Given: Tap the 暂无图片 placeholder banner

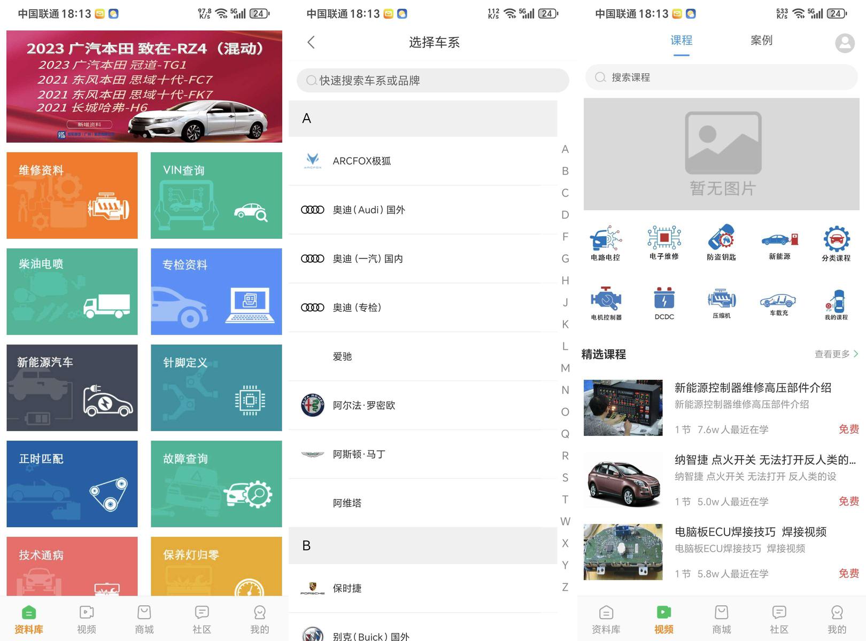Looking at the screenshot, I should (722, 154).
